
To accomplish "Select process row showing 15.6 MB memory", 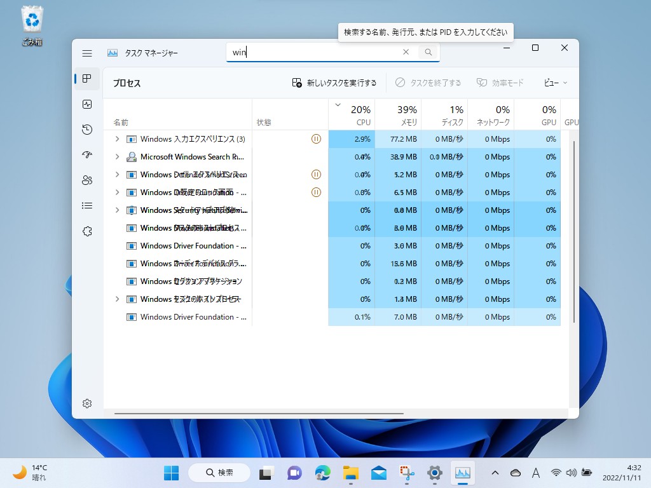I will pos(332,264).
